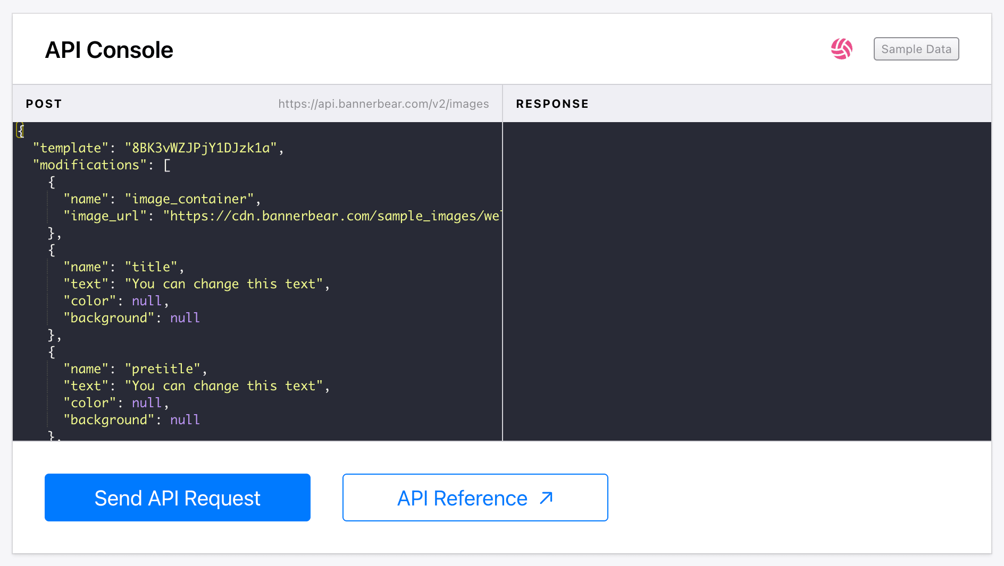Click the Bannerbear logo icon
Image resolution: width=1004 pixels, height=566 pixels.
point(842,48)
